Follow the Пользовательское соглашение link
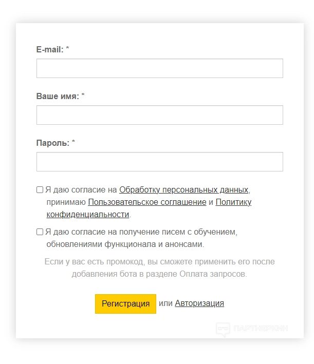Image resolution: width=314 pixels, height=364 pixels. point(147,202)
